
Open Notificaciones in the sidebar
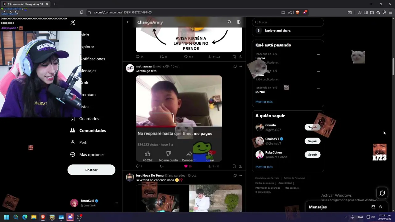93,59
